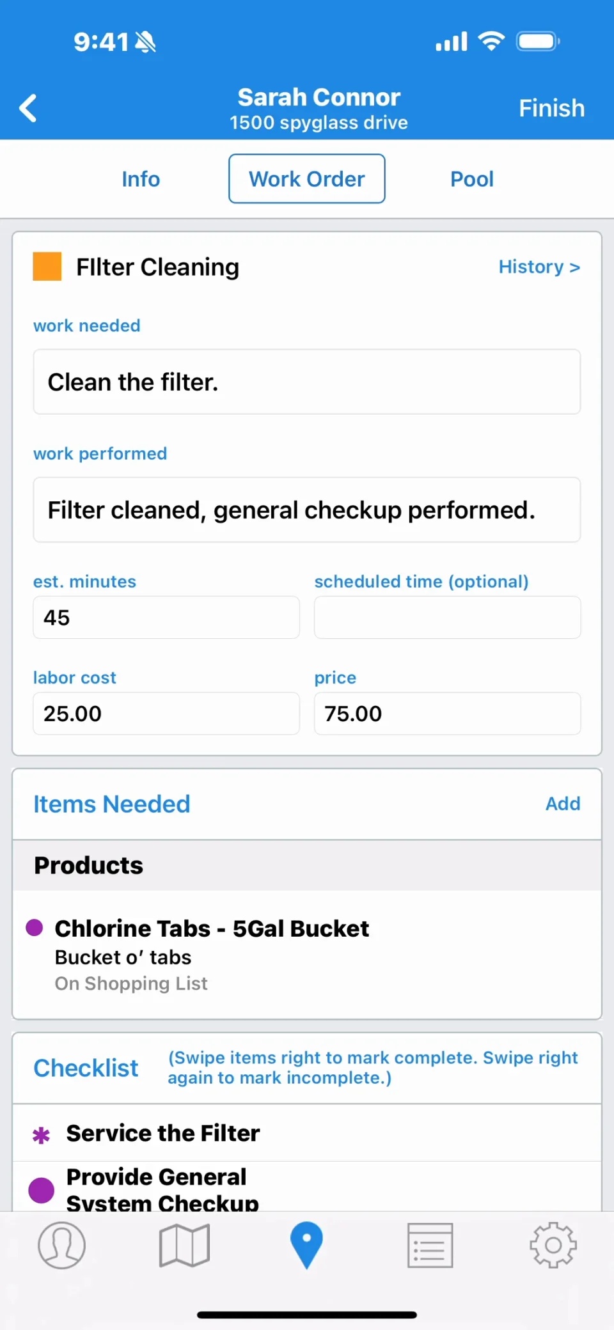Mark Service the Filter checklist item
Image resolution: width=614 pixels, height=1330 pixels.
[x=307, y=1133]
